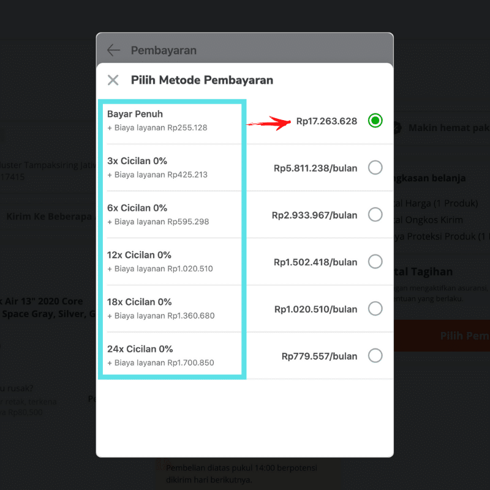This screenshot has width=490, height=490.
Task: Select the 12x Cicilan 0% radio button
Action: click(375, 262)
